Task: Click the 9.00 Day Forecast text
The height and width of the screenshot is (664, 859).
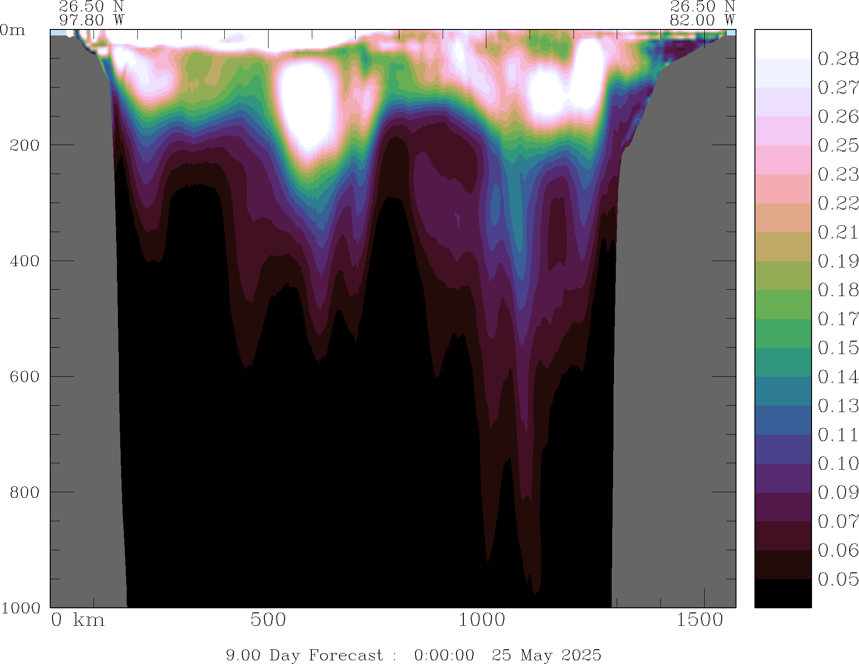Action: pos(304,655)
